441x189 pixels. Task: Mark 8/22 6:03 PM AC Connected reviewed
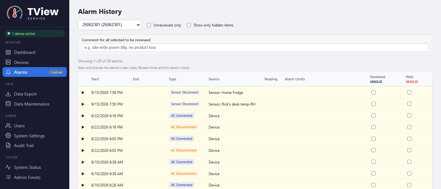[x=373, y=139]
